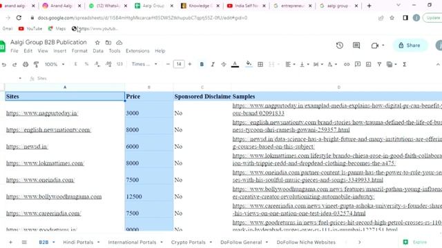Open text rotation dropdown
This screenshot has height=248, width=442.
click(x=332, y=64)
